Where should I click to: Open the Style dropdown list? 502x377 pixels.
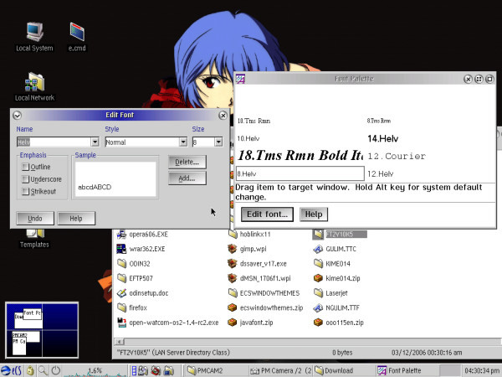pos(182,142)
